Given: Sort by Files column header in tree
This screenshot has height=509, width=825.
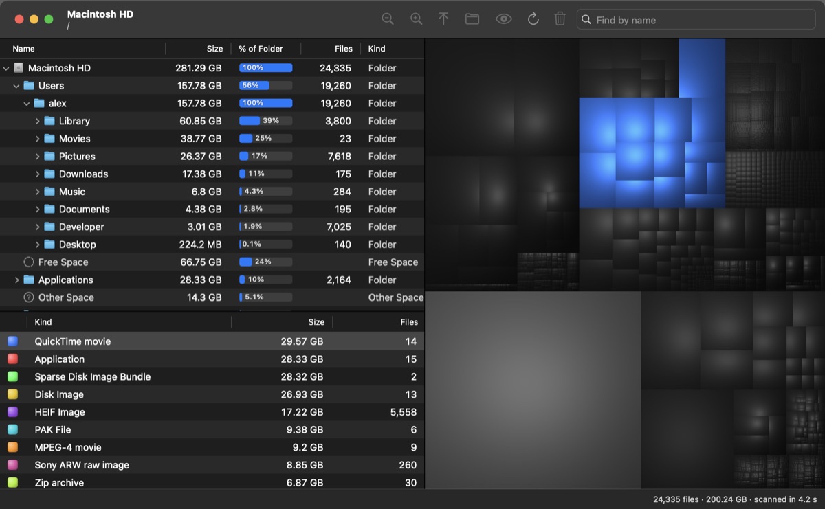Looking at the screenshot, I should [331, 49].
